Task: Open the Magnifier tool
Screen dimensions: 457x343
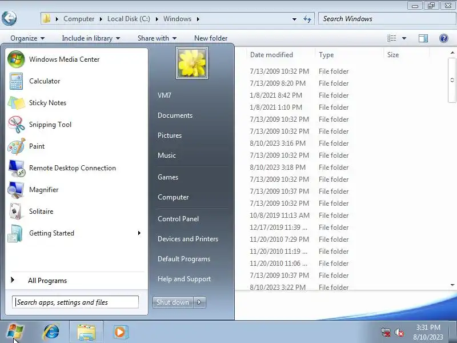Action: pyautogui.click(x=77, y=190)
